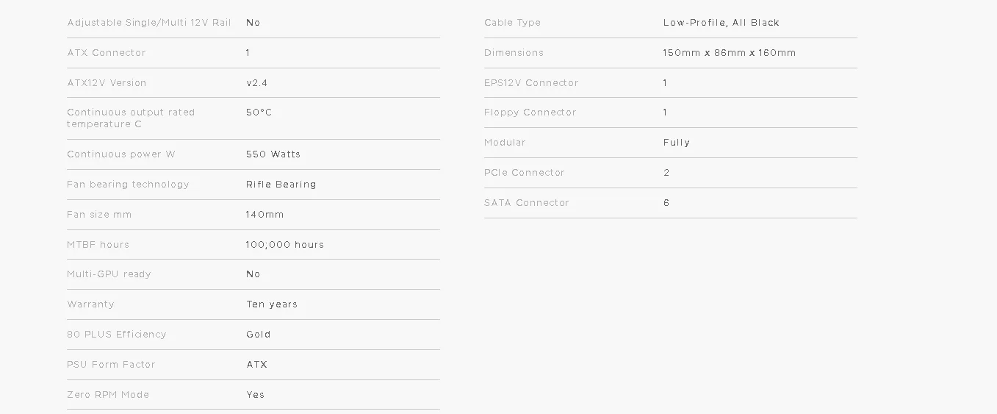Click the "80 PLUS Efficiency" label
997x414 pixels.
point(117,335)
